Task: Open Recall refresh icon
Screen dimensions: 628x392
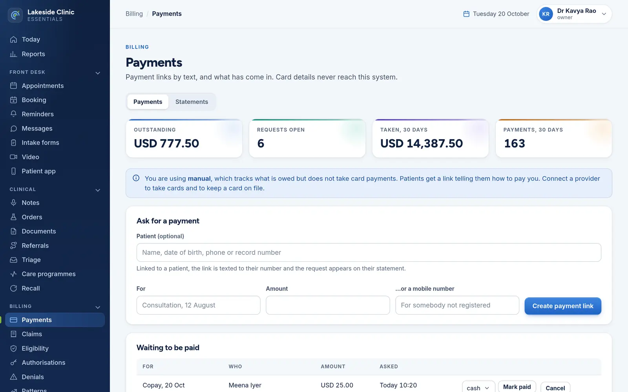Action: [x=13, y=289]
